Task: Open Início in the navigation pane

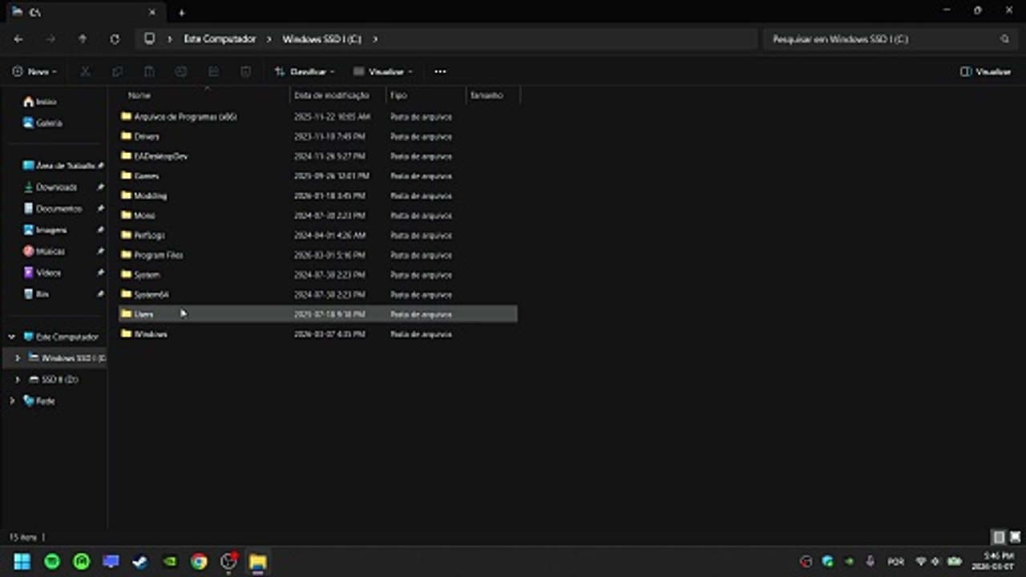Action: [40, 102]
